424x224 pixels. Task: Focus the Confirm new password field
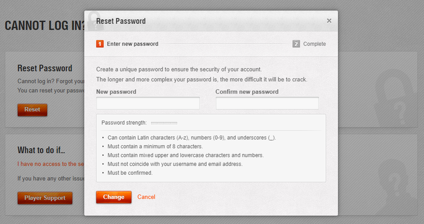(x=267, y=103)
